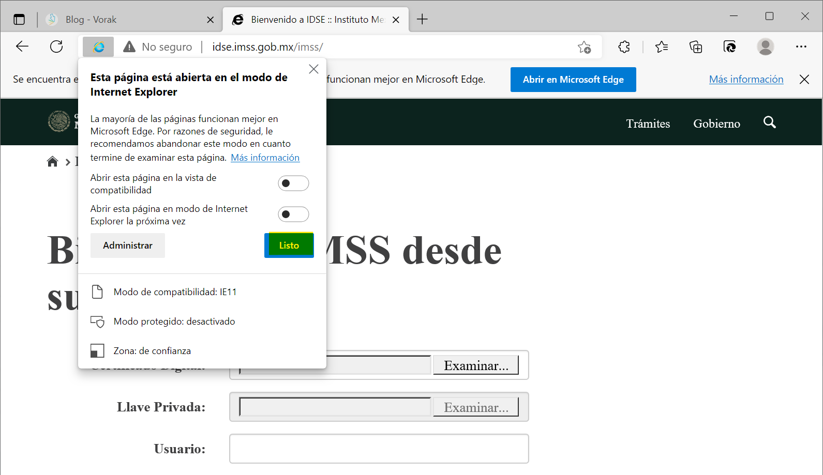Click Zona: de confianza row
This screenshot has width=823, height=475.
(202, 351)
